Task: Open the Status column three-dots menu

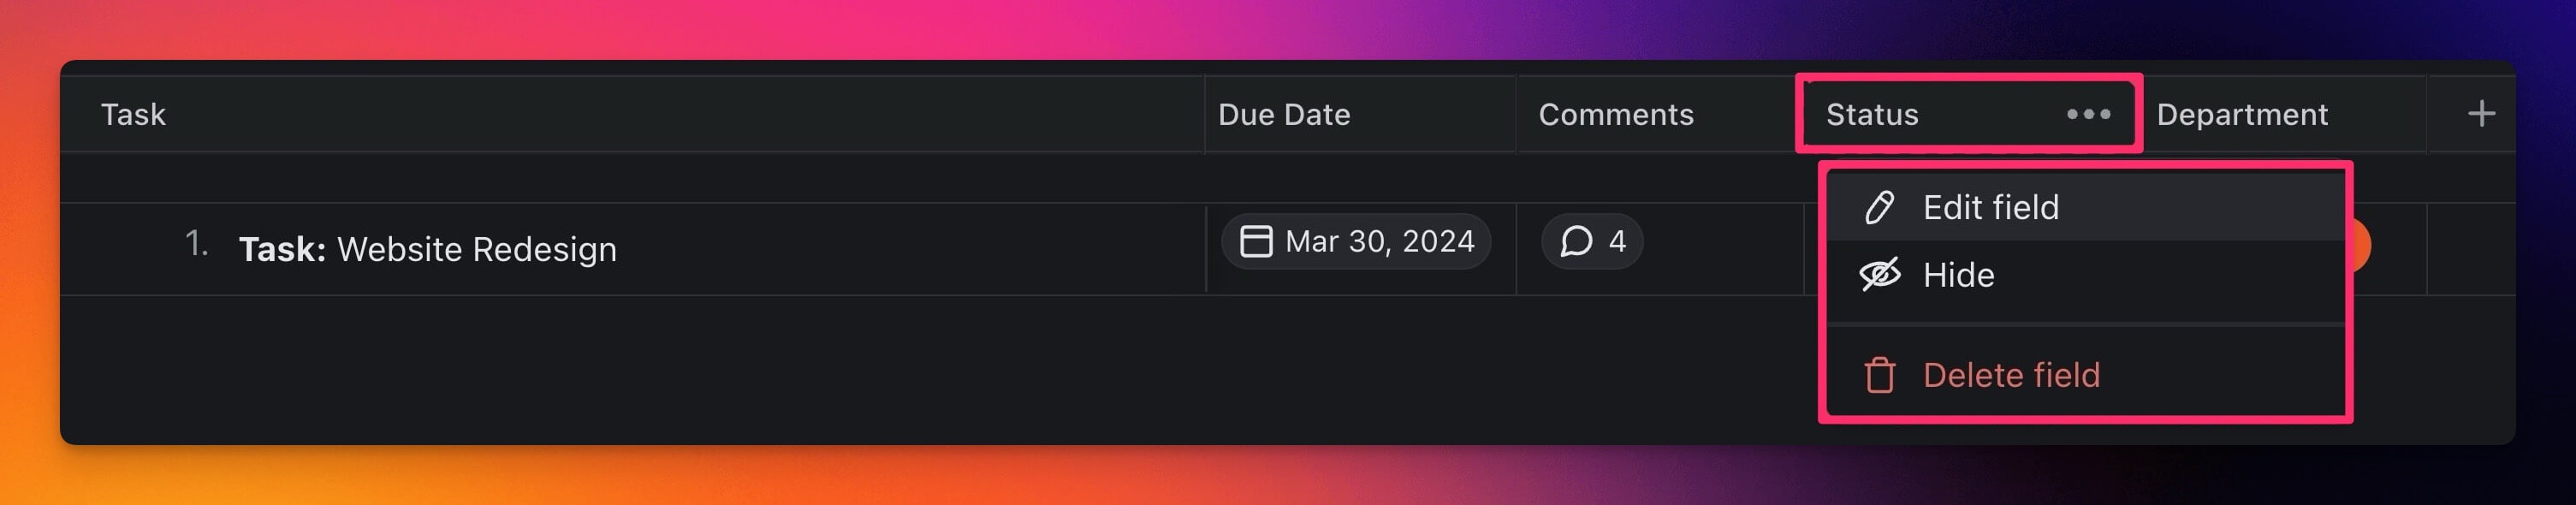Action: click(2088, 114)
